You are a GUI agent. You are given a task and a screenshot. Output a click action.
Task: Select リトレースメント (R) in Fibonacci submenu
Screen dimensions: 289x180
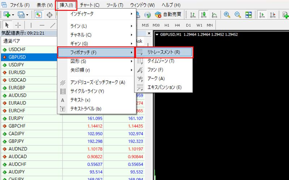tap(164, 52)
